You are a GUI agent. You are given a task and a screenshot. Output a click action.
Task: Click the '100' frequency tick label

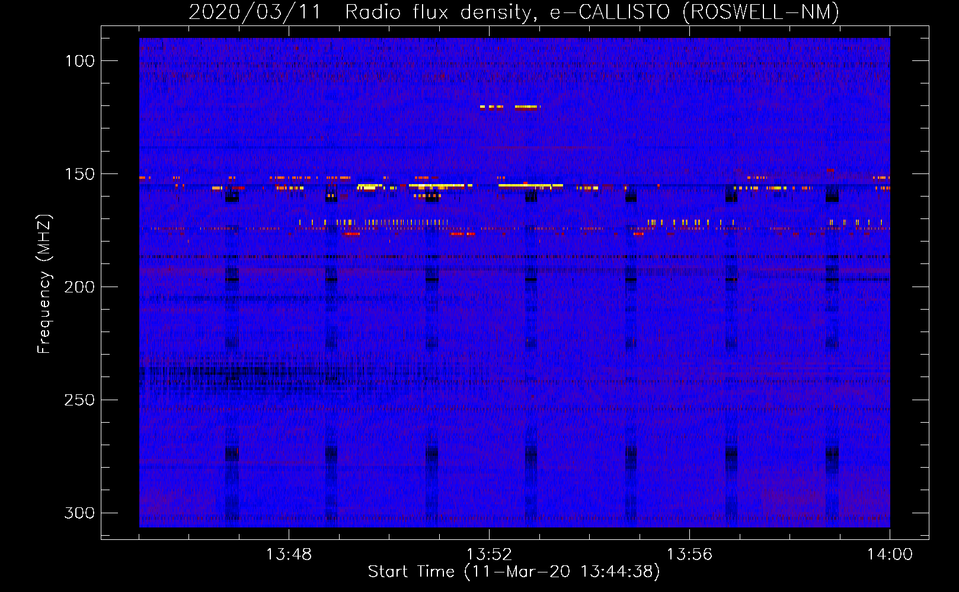[x=80, y=61]
